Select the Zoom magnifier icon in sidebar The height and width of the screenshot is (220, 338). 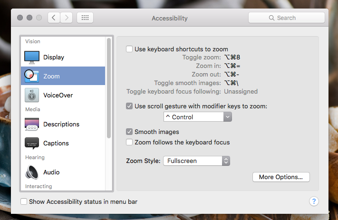coord(32,76)
